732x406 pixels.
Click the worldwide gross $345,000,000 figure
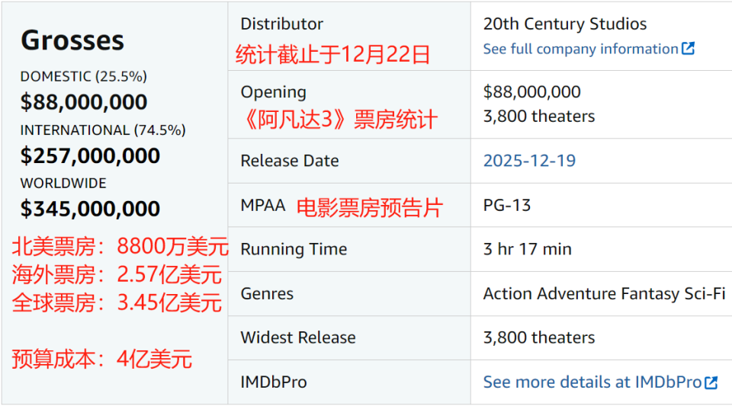point(90,209)
